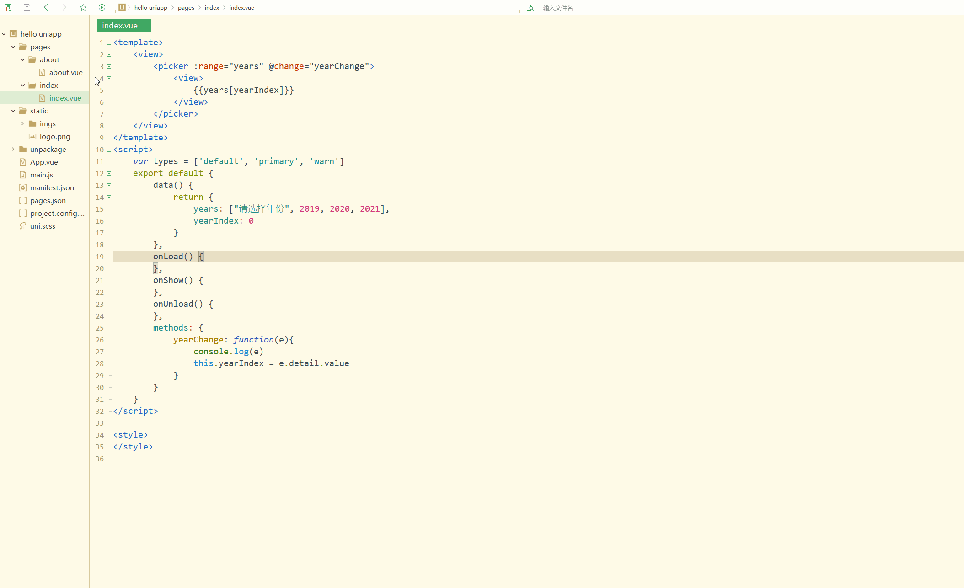The height and width of the screenshot is (588, 964).
Task: Fold the data() block at line 13
Action: tap(109, 185)
